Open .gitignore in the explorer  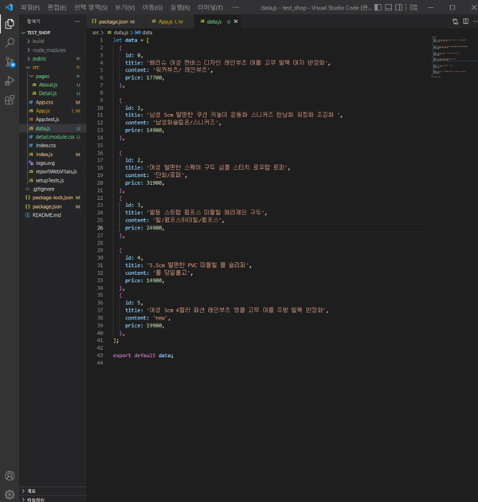tap(53, 189)
